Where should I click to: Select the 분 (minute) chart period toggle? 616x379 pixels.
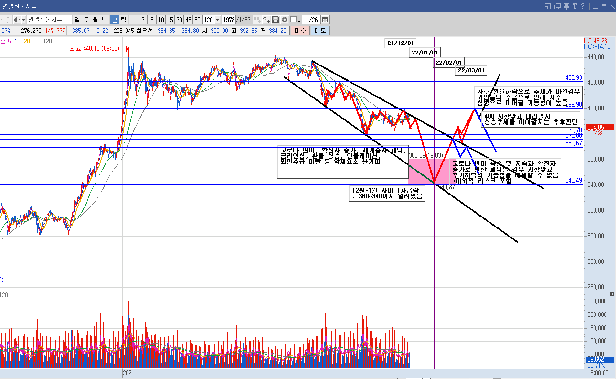[114, 20]
